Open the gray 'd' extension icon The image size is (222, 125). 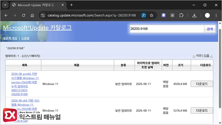(x=172, y=15)
